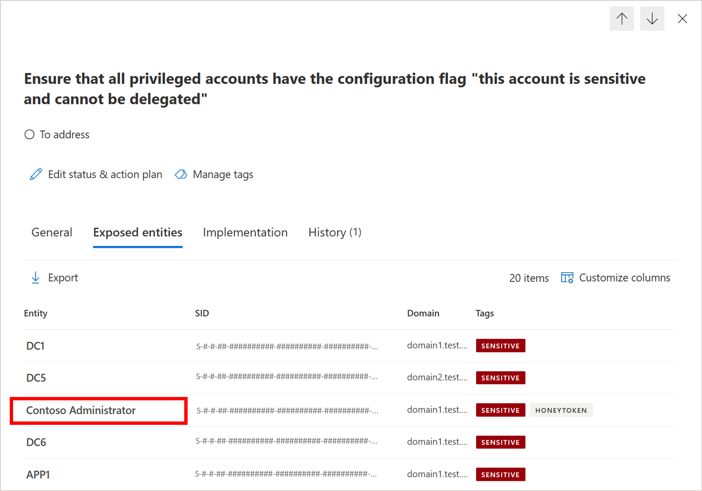The image size is (702, 491).
Task: Click the domain cell in DC6 row
Action: click(437, 442)
